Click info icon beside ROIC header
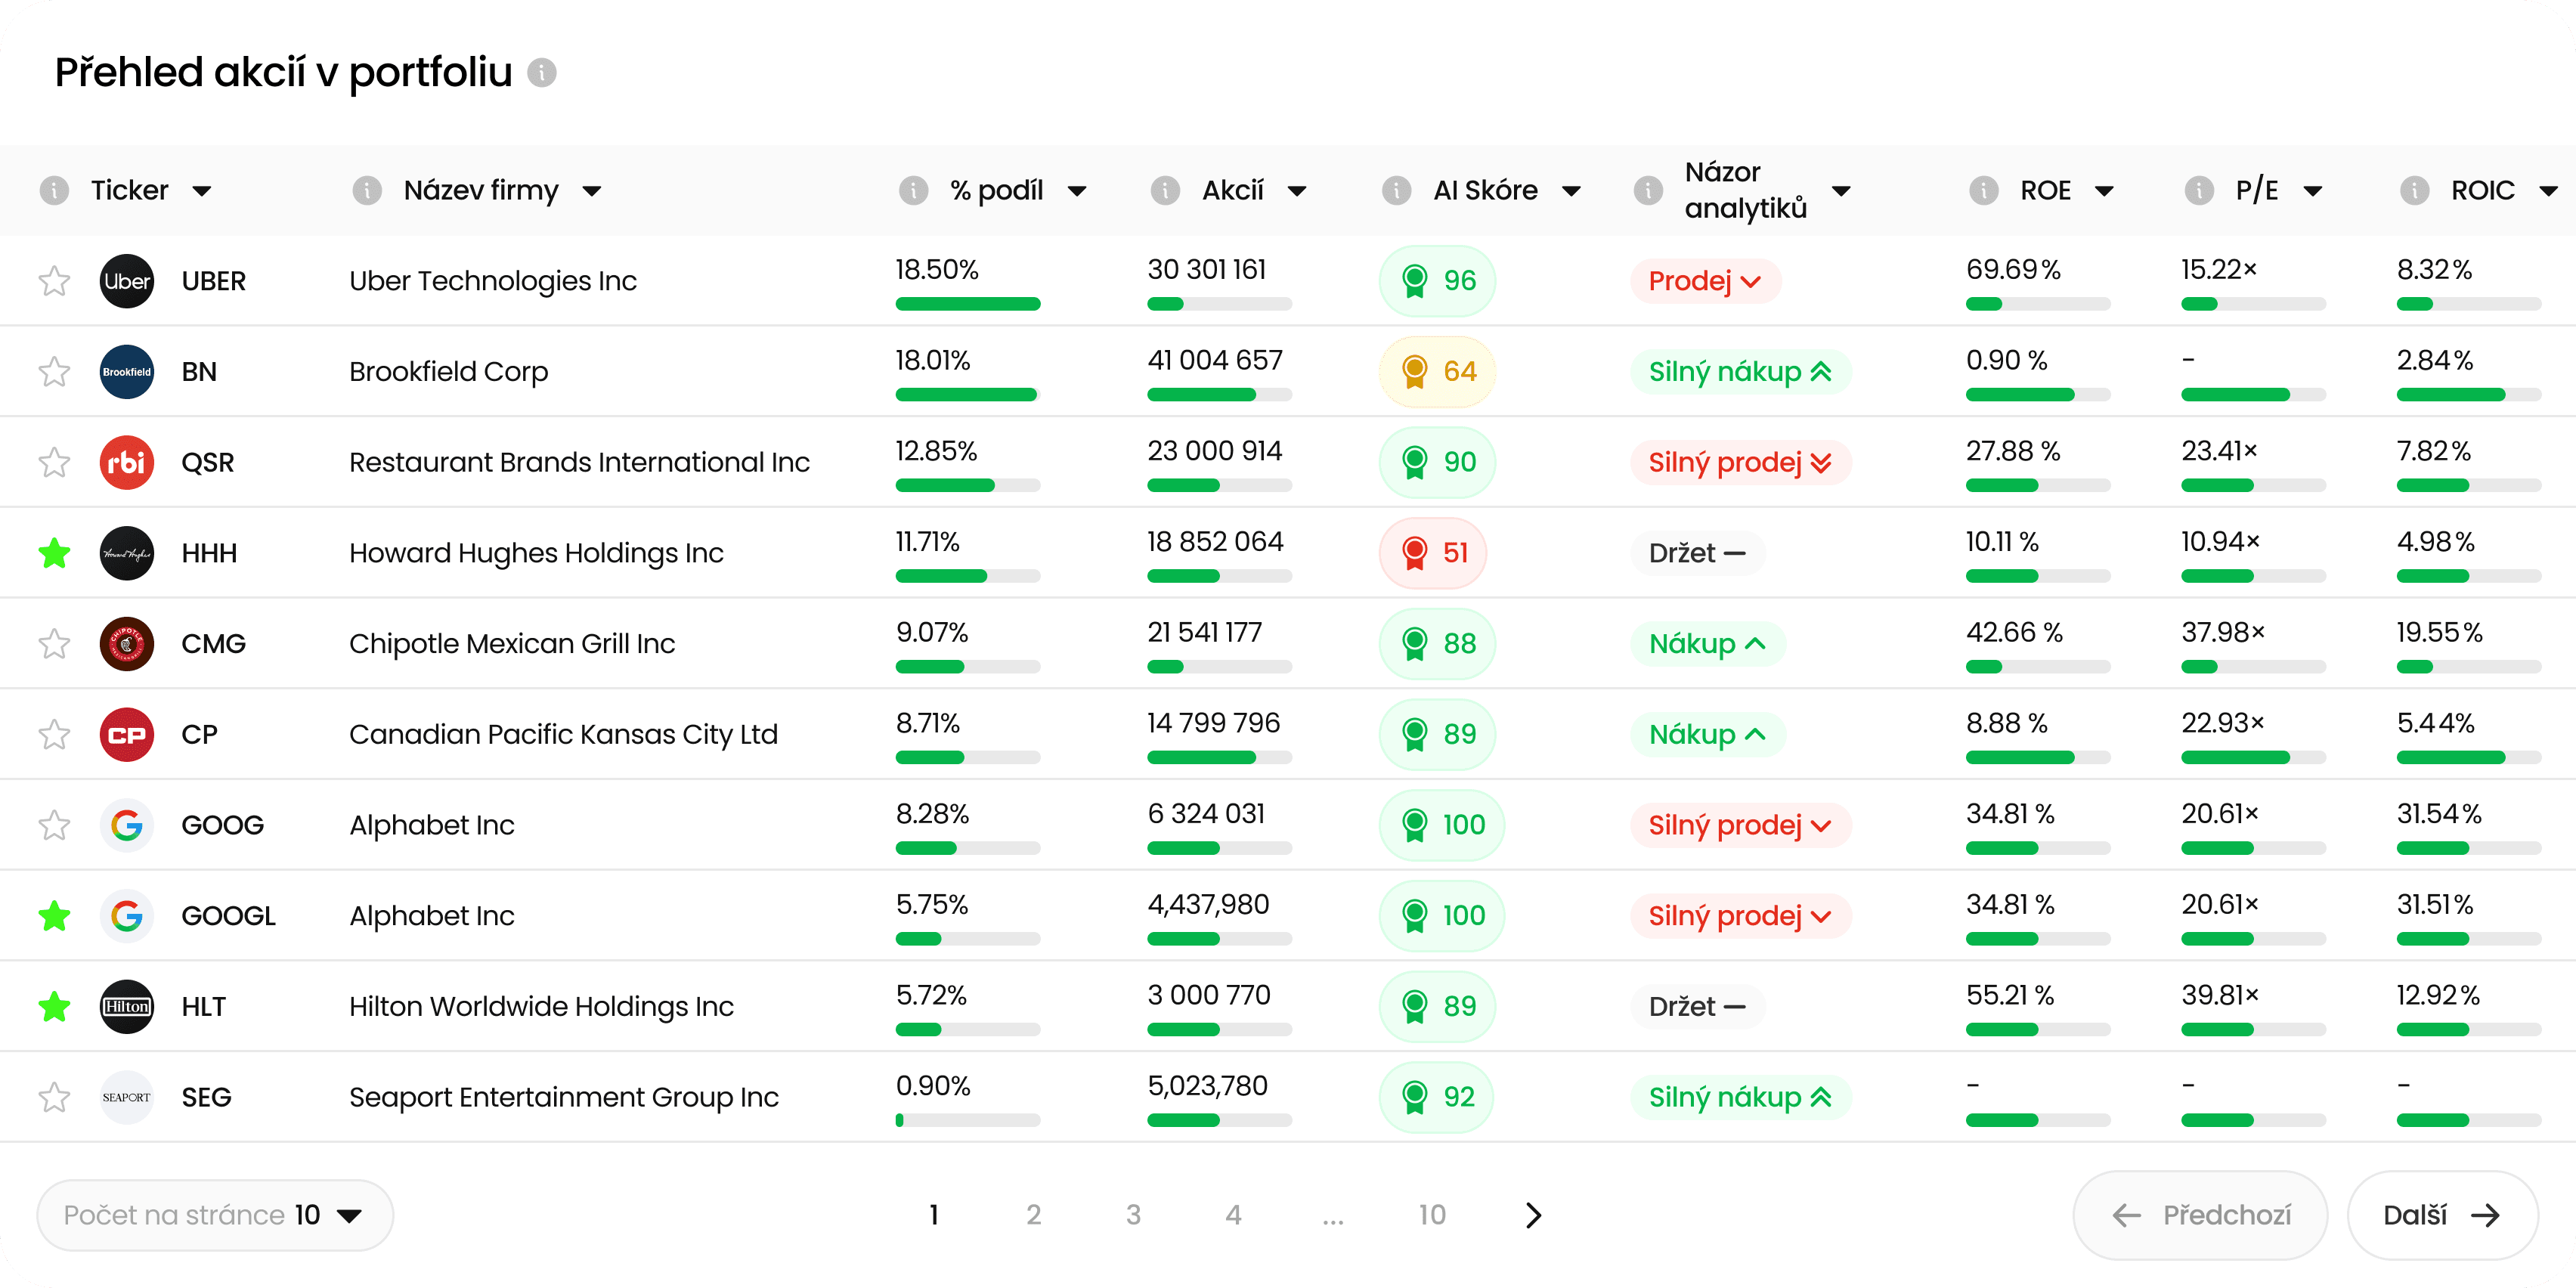The width and height of the screenshot is (2576, 1288). point(2414,190)
